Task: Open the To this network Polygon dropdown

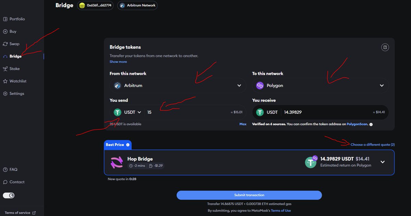Action: coord(320,85)
